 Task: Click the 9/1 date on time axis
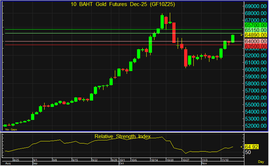point(35,160)
